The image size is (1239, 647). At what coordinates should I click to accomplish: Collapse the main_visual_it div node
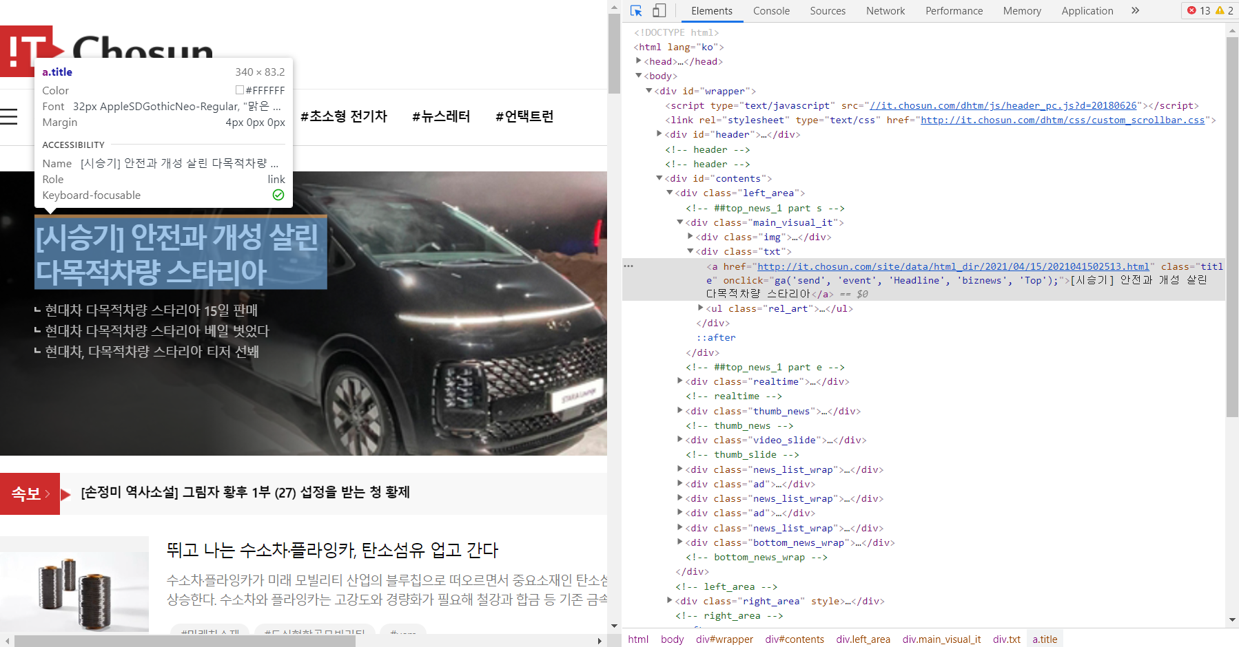[680, 222]
